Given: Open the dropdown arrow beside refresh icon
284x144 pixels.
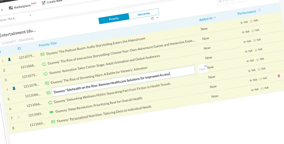Looking at the screenshot, I should (x=157, y=17).
